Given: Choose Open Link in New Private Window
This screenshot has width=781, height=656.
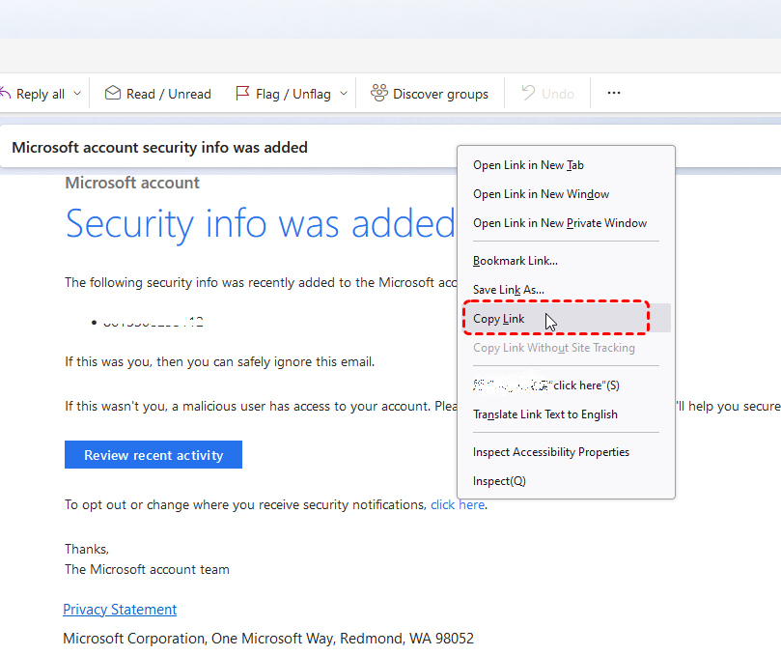Looking at the screenshot, I should coord(559,223).
